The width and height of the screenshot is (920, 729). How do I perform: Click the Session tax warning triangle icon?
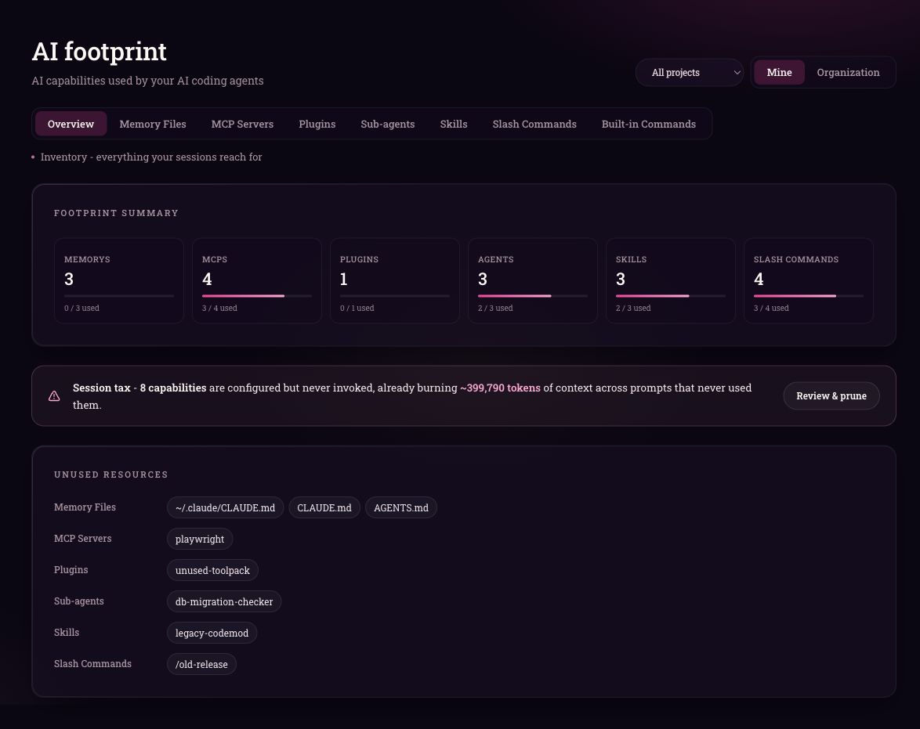54,396
